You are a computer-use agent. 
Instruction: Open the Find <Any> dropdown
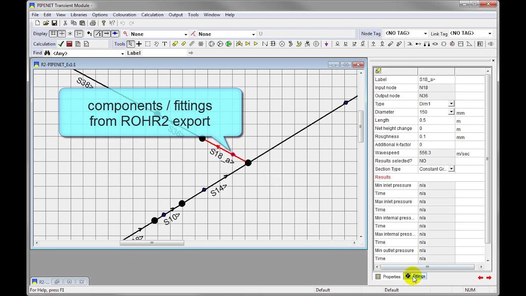(x=122, y=53)
